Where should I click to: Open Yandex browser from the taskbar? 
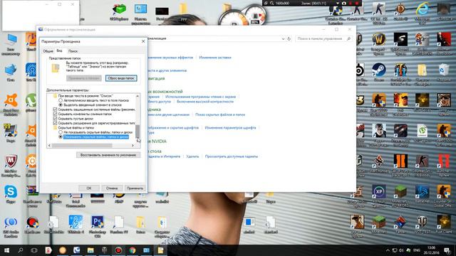[48, 250]
